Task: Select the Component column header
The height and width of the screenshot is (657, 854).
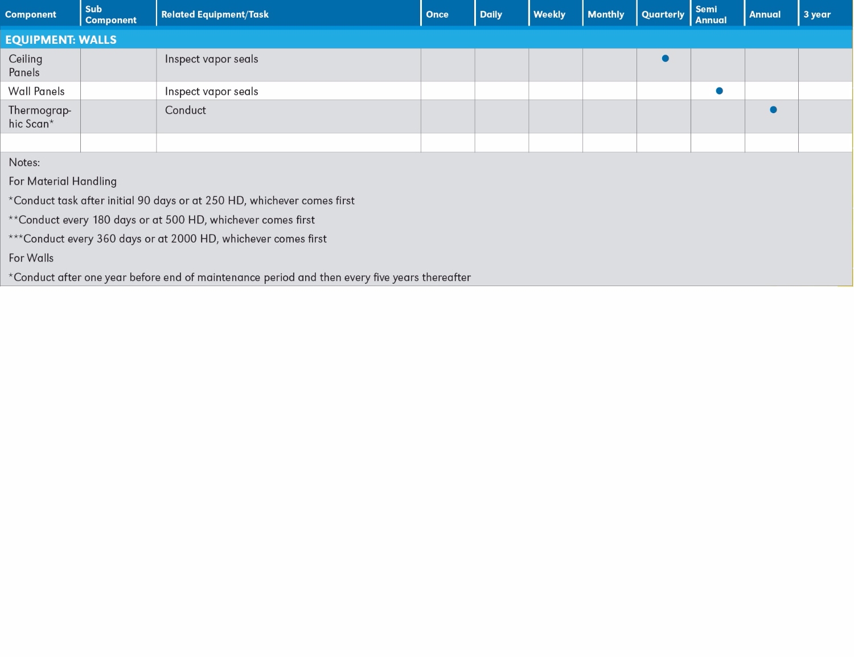Action: [x=31, y=15]
